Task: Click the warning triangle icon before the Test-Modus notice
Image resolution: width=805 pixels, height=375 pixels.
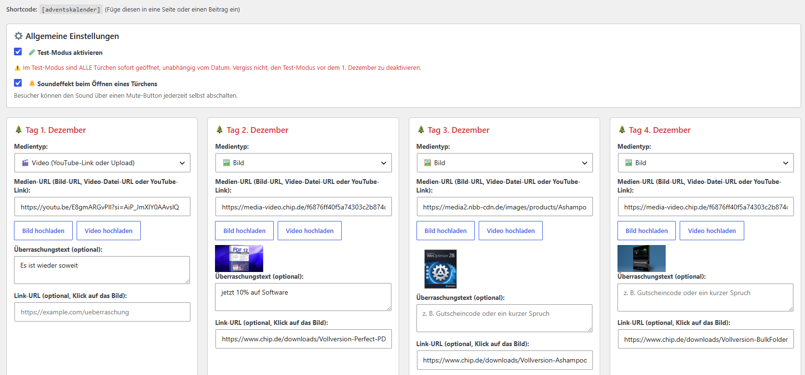Action: coord(17,68)
